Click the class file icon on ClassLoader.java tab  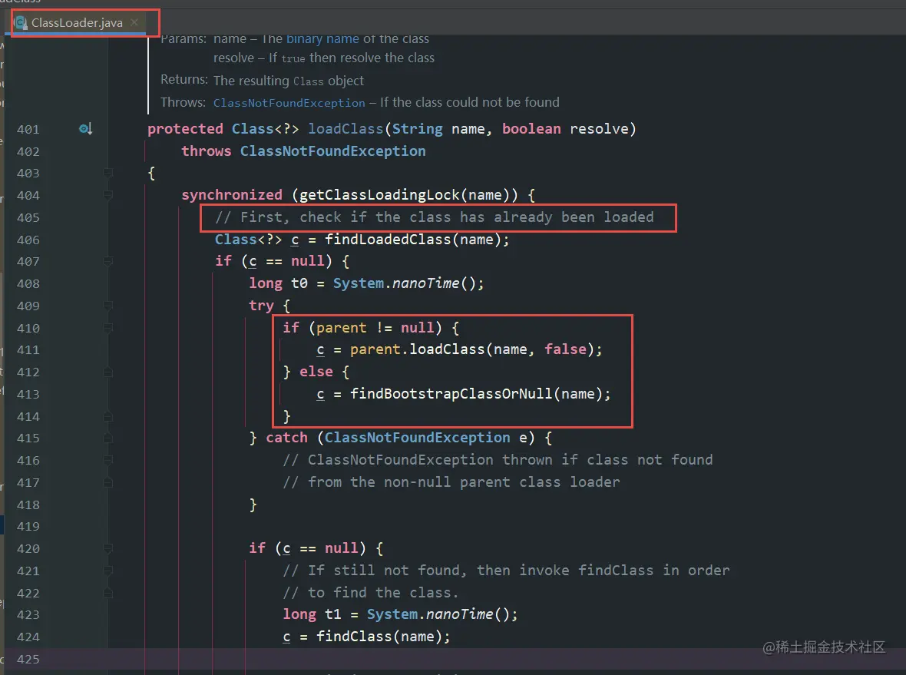pos(21,22)
